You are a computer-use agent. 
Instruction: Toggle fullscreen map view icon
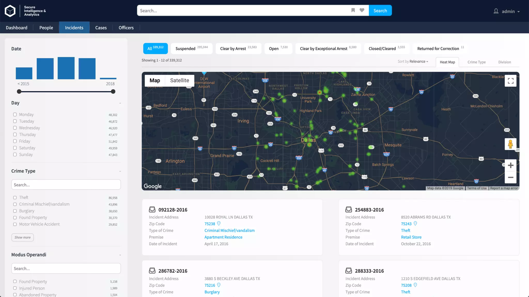coord(510,81)
